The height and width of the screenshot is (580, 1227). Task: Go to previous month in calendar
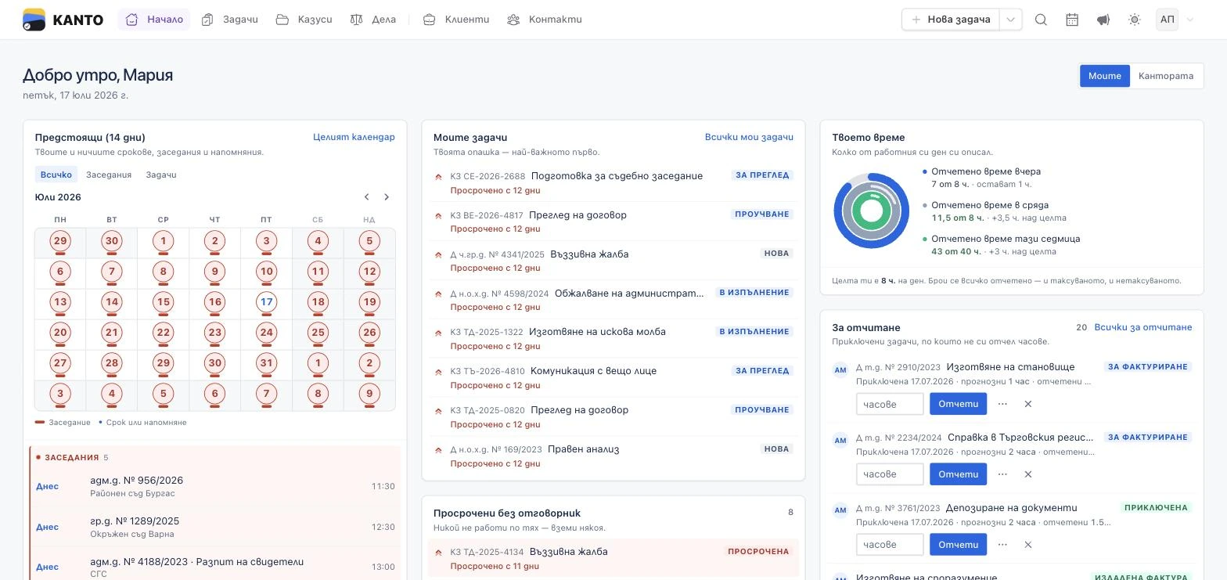click(x=366, y=197)
